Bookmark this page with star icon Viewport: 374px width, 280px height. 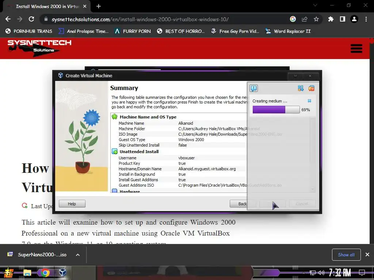point(316,19)
